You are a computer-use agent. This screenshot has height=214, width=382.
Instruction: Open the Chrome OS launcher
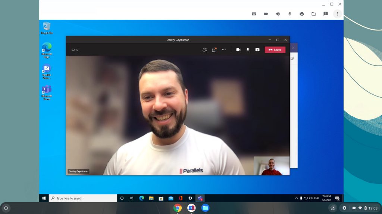[6, 208]
